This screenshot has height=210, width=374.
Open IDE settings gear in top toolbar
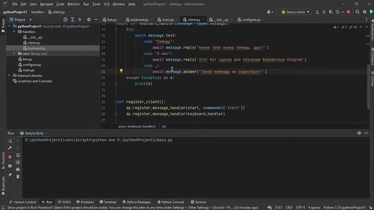coord(365,12)
